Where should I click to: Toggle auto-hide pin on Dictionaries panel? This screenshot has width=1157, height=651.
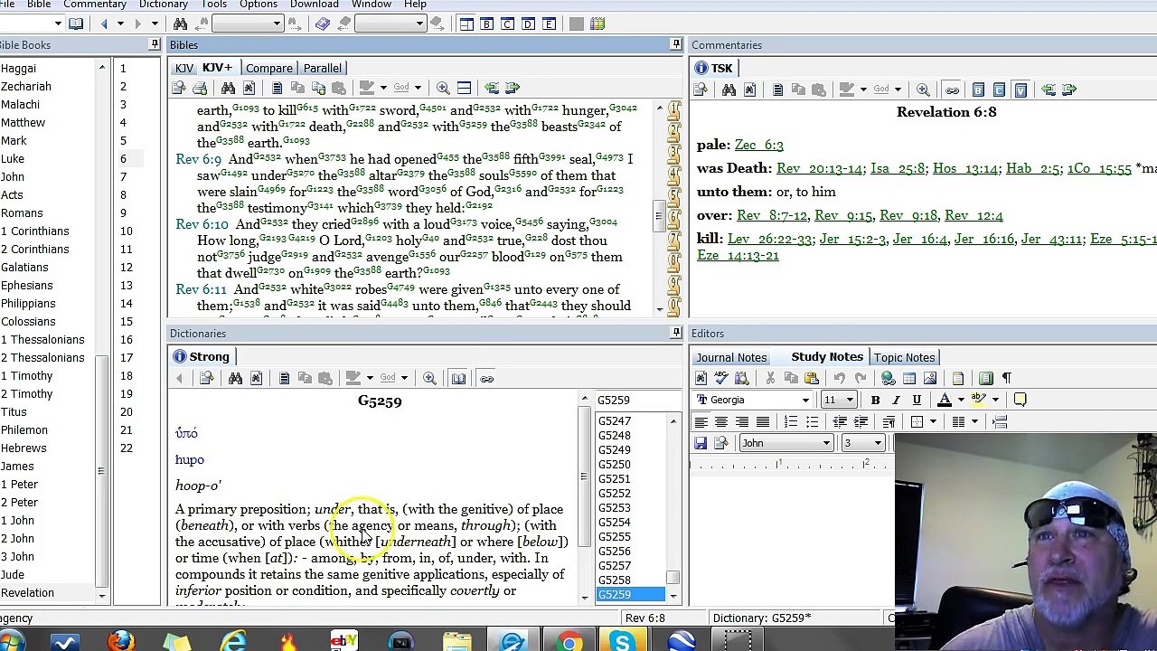(x=676, y=333)
